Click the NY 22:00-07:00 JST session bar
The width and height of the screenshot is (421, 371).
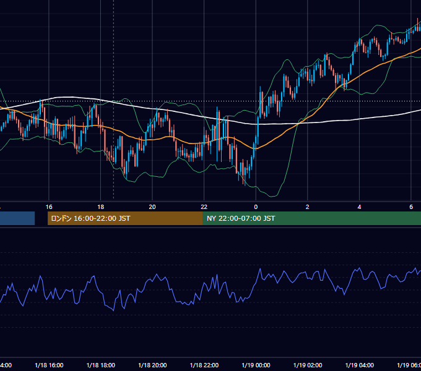pyautogui.click(x=311, y=218)
